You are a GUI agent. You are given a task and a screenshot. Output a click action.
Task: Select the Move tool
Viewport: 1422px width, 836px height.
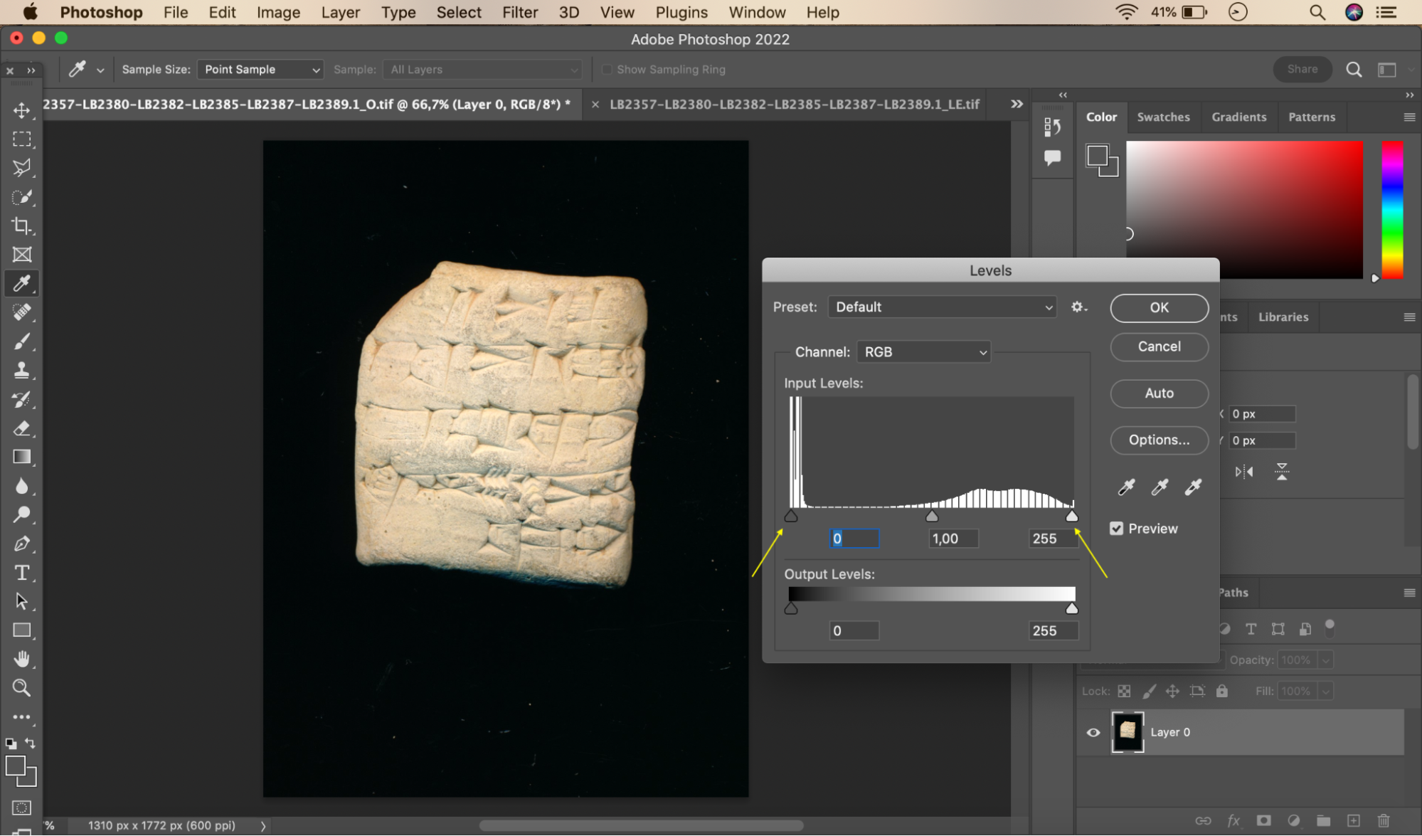tap(21, 110)
